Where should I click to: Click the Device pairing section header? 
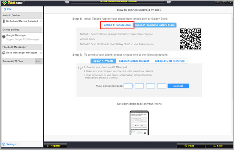[x=22, y=30]
